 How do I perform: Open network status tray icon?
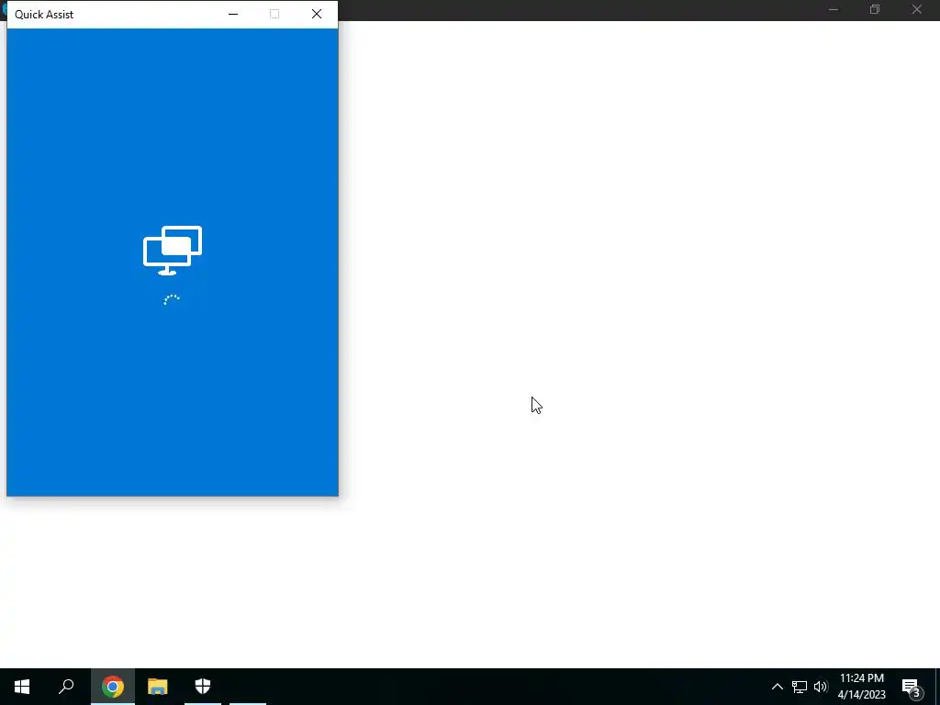tap(800, 687)
